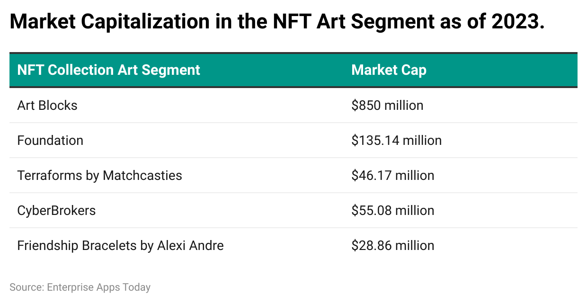
Task: Open the CyberBrokers entry
Action: coord(56,210)
